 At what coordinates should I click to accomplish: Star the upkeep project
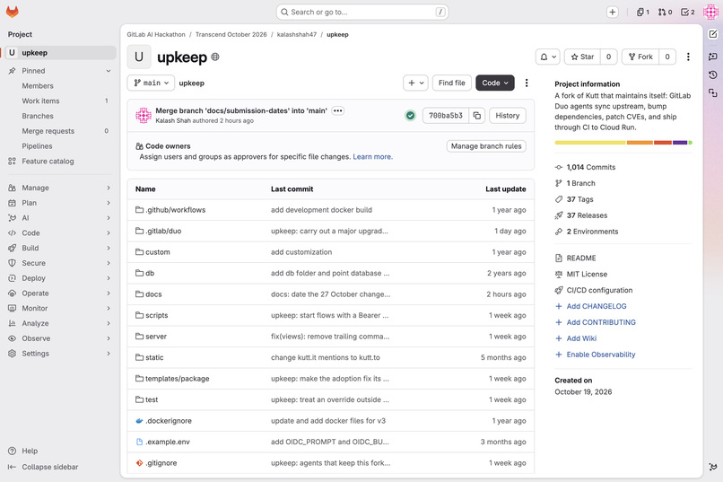click(582, 57)
